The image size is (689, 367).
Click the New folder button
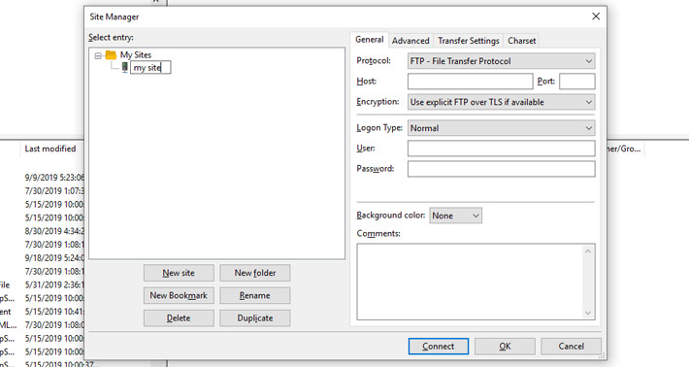coord(255,273)
